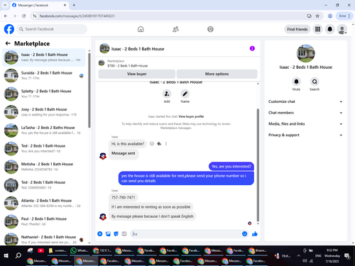Open the Joey 2 Beds 1 Bath House chat
This screenshot has width=355, height=266.
point(44,112)
